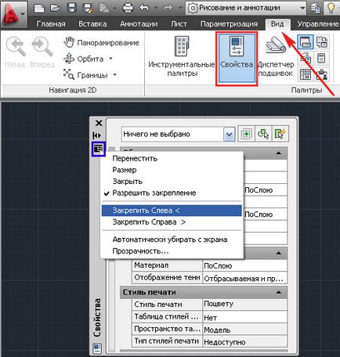This screenshot has width=340, height=357.
Task: Click the light bulb help icon
Action: pos(331,8)
